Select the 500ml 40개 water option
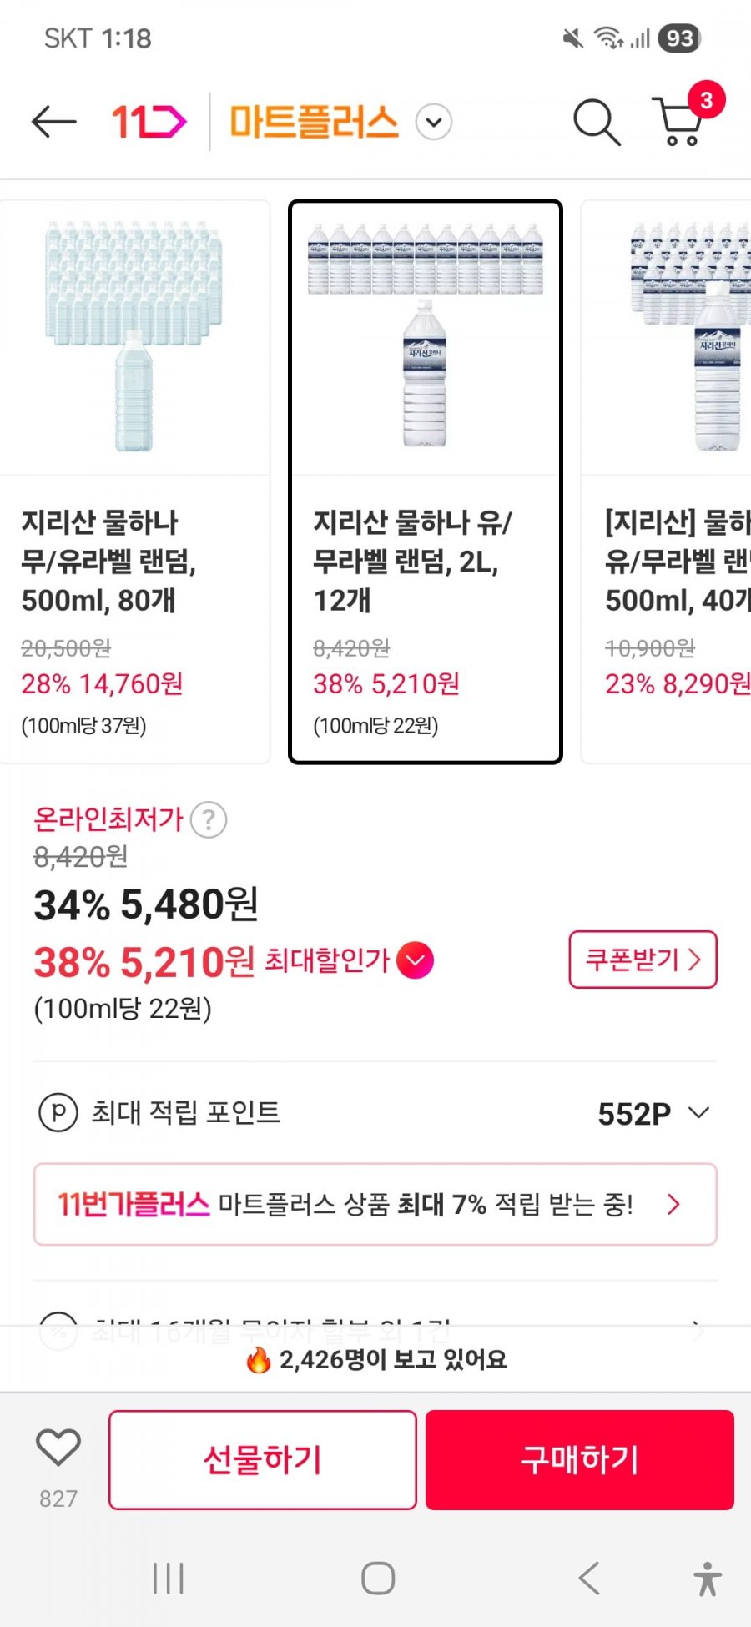Screen dimensions: 751x1627 (668, 481)
